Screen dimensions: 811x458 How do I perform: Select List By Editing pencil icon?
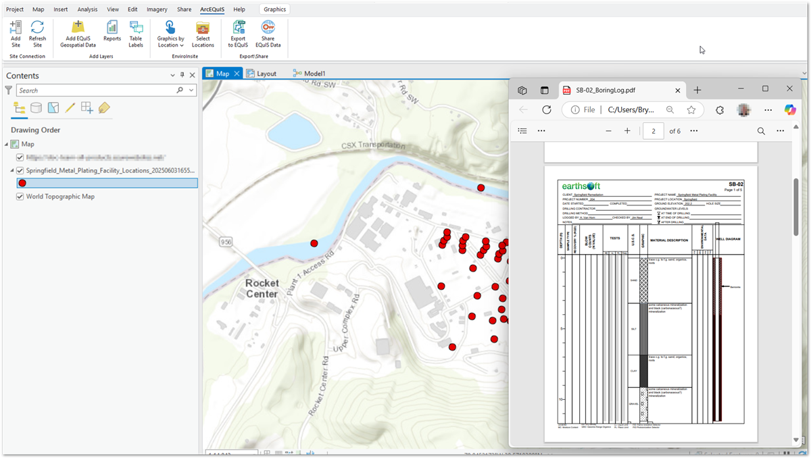pyautogui.click(x=70, y=108)
